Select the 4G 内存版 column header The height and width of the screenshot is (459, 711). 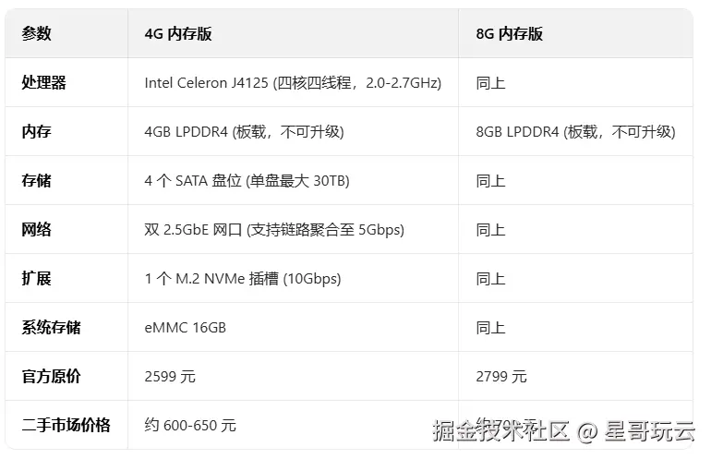click(177, 33)
